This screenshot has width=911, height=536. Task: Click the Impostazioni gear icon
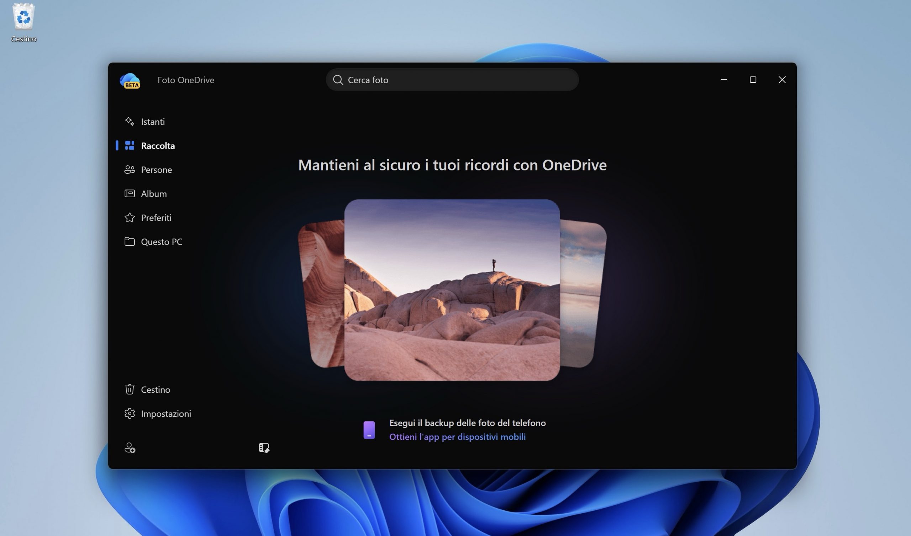[130, 414]
